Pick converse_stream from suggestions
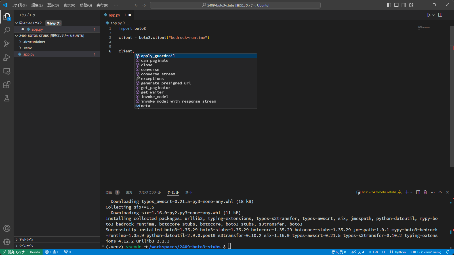This screenshot has width=454, height=255. pos(196,74)
